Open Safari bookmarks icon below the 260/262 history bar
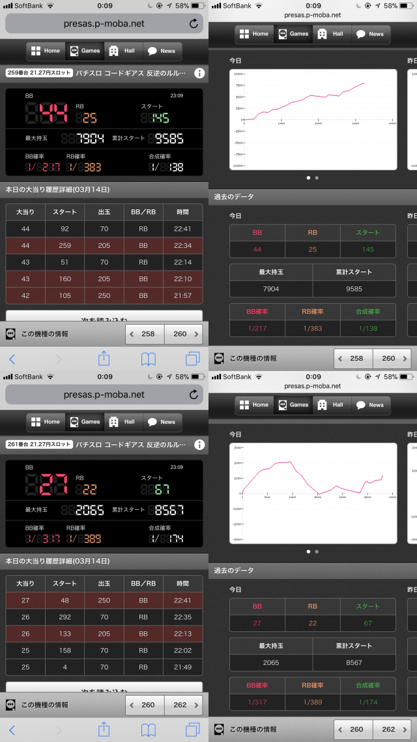This screenshot has width=417, height=742. [x=149, y=730]
